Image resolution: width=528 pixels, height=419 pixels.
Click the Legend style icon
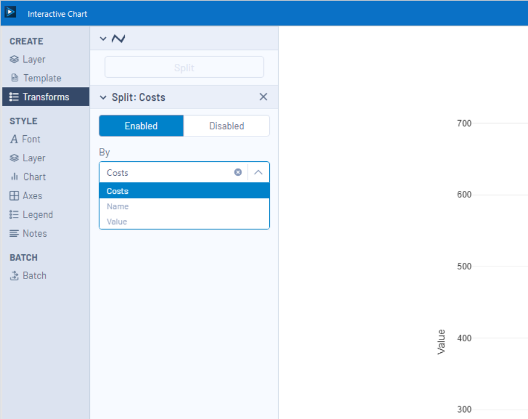[x=15, y=214]
